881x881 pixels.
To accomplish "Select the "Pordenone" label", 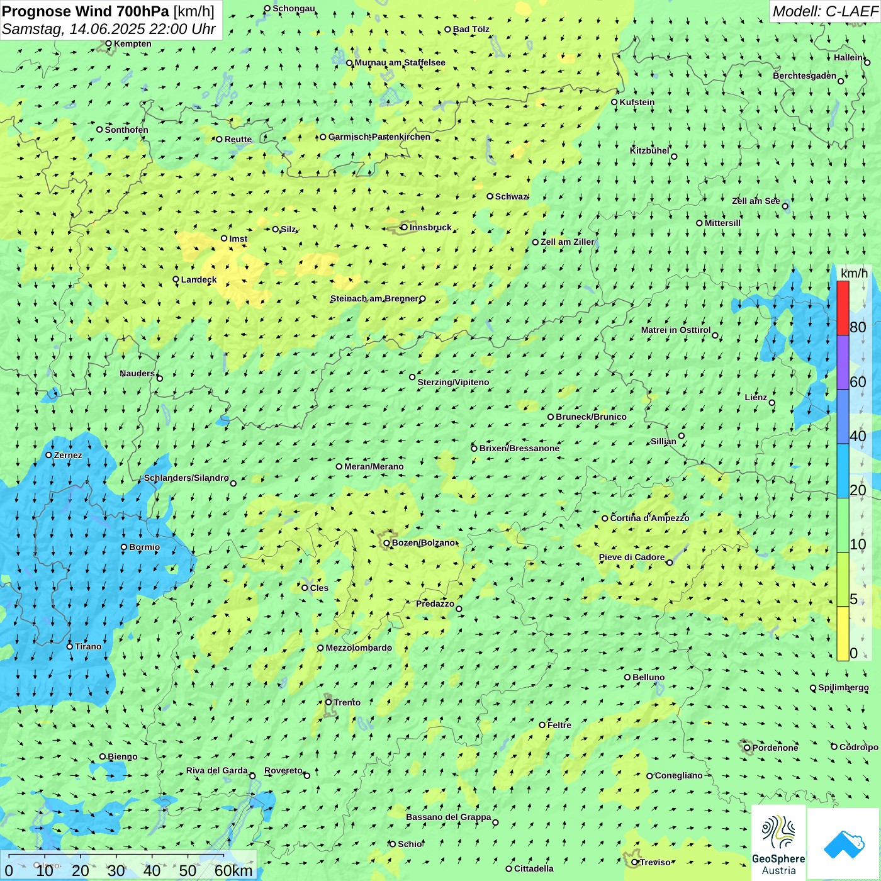I will point(775,748).
